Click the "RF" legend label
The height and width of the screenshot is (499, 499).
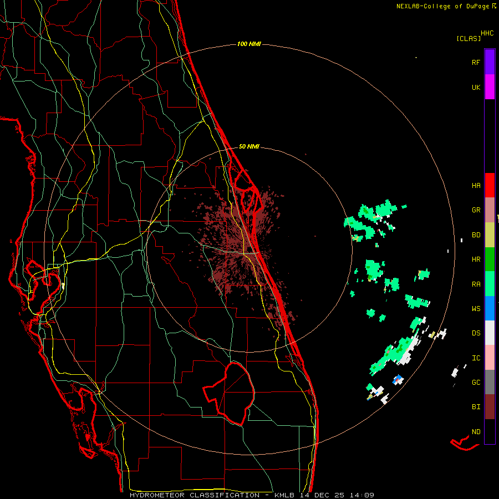(476, 62)
